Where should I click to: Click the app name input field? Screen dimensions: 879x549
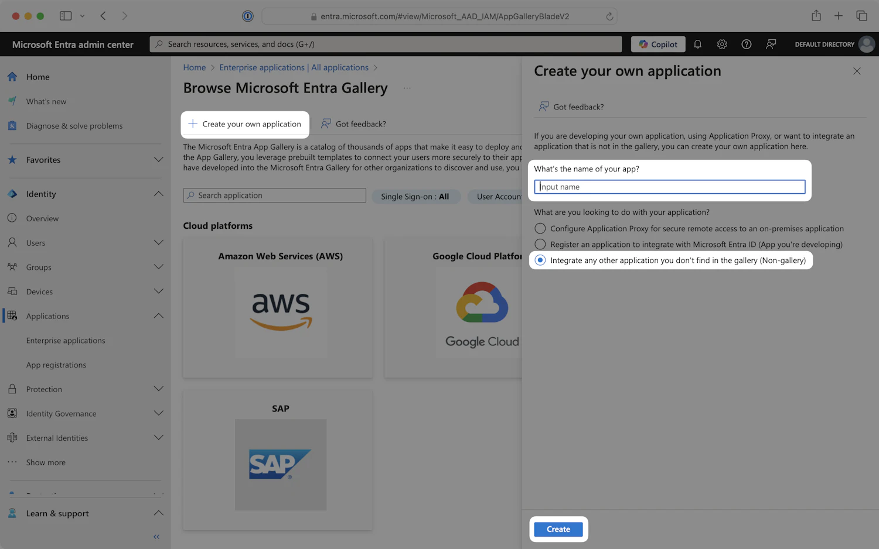tap(670, 187)
